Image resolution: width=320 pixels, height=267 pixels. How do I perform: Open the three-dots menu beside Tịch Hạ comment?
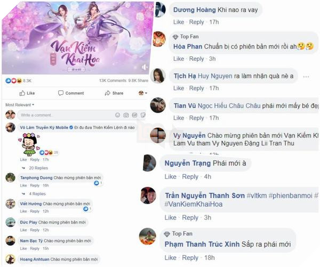[x=306, y=77]
